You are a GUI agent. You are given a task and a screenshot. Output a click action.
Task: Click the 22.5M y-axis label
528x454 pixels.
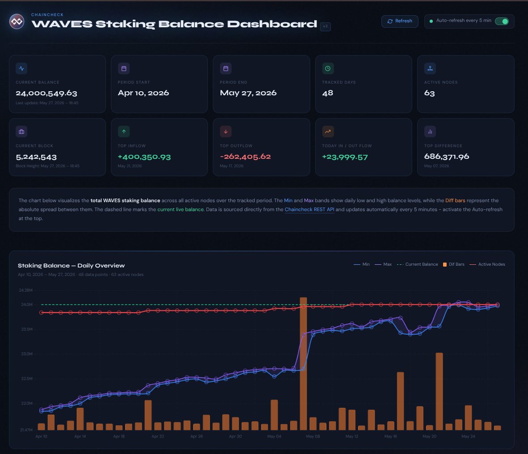pyautogui.click(x=27, y=378)
